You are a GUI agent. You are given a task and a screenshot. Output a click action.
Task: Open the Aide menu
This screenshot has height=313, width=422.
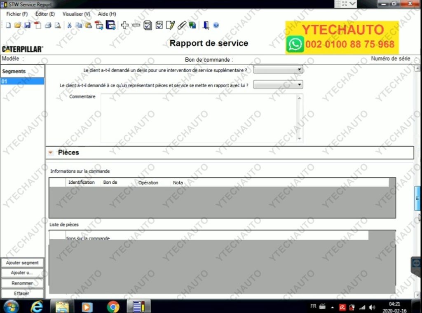[x=107, y=14]
